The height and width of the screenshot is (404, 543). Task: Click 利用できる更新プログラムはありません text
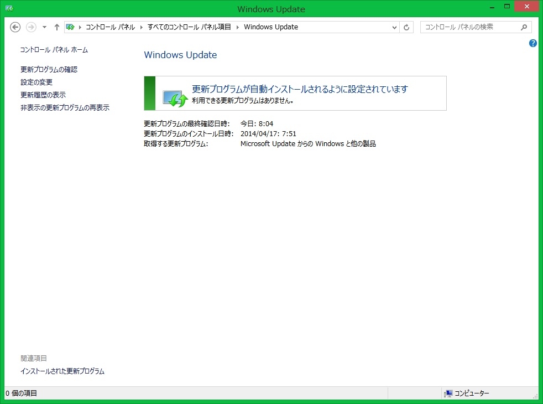[x=242, y=101]
